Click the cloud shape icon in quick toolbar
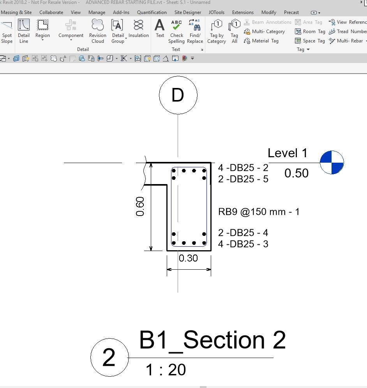This screenshot has height=388, width=367. (53, 59)
